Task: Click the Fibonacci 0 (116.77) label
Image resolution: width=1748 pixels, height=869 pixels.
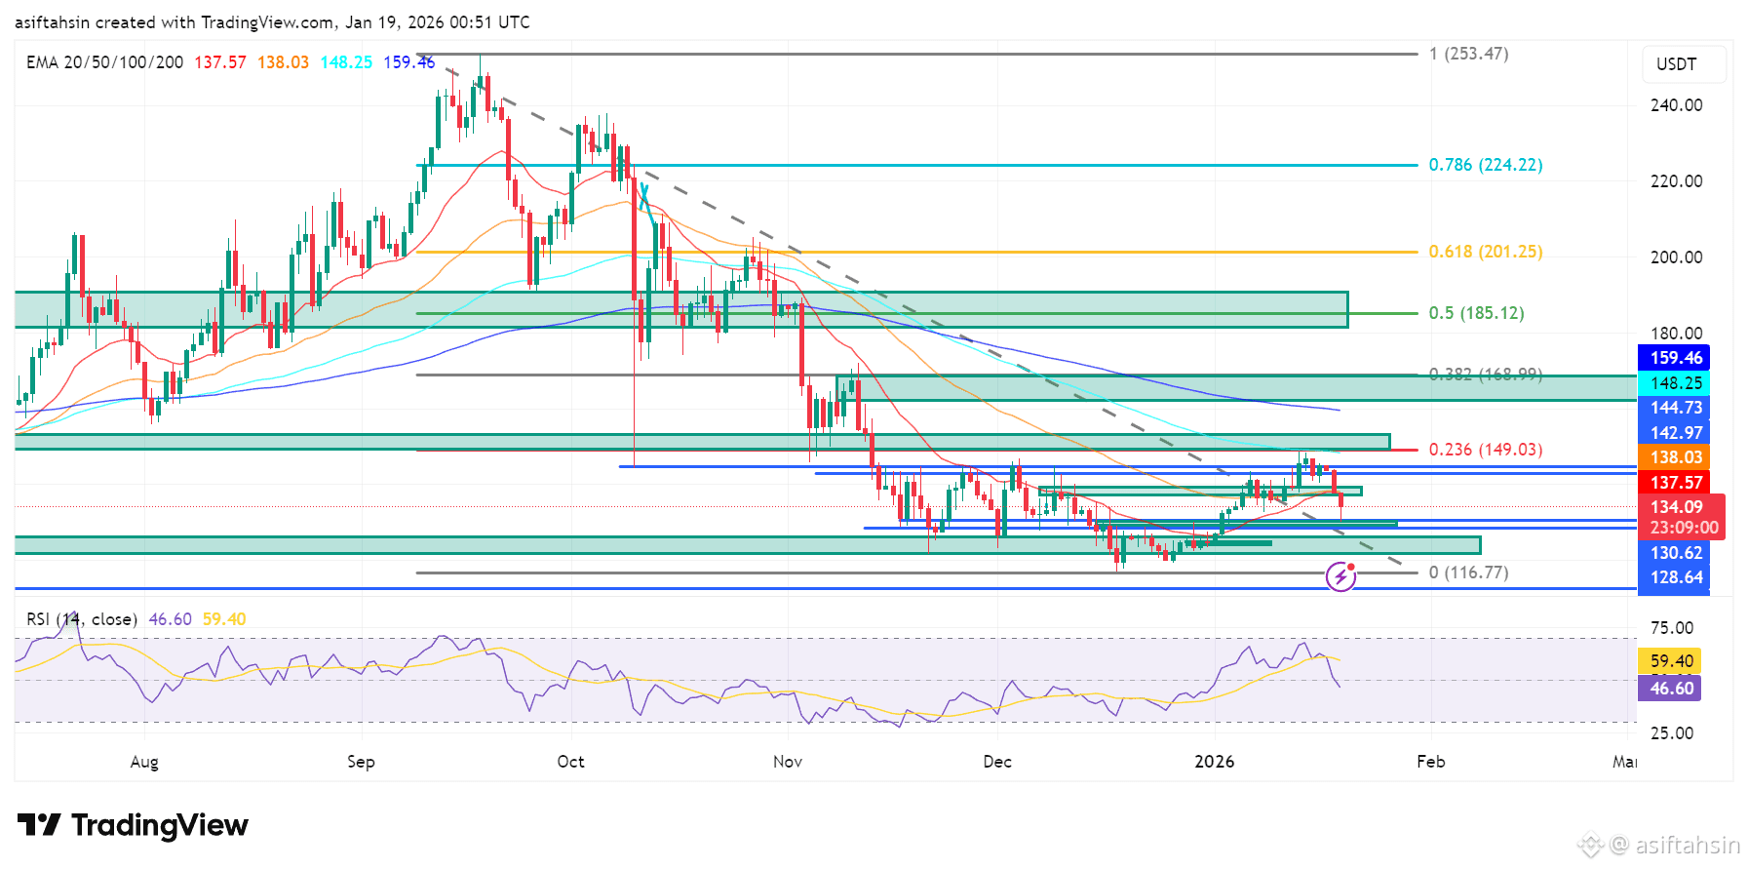Action: pos(1468,573)
